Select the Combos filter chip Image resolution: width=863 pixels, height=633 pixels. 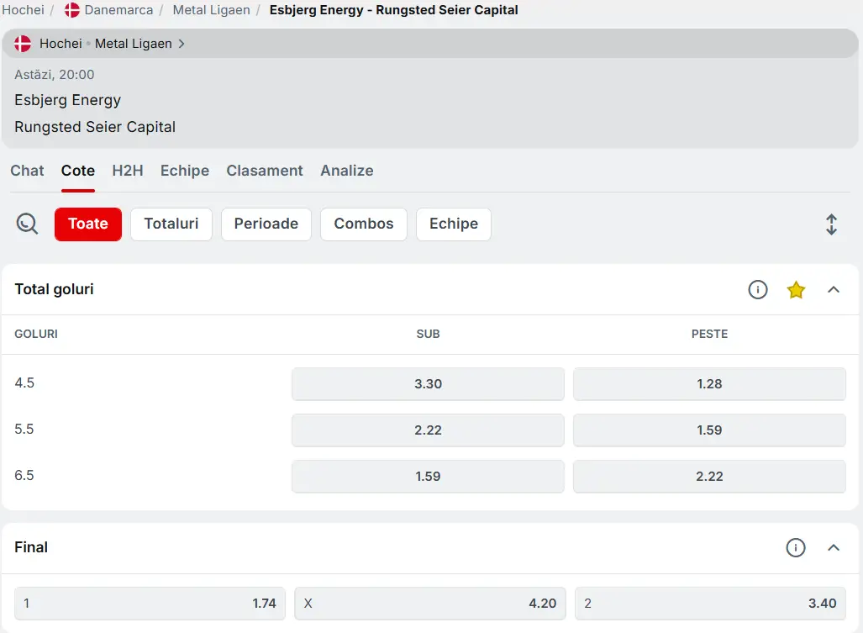[x=364, y=224]
